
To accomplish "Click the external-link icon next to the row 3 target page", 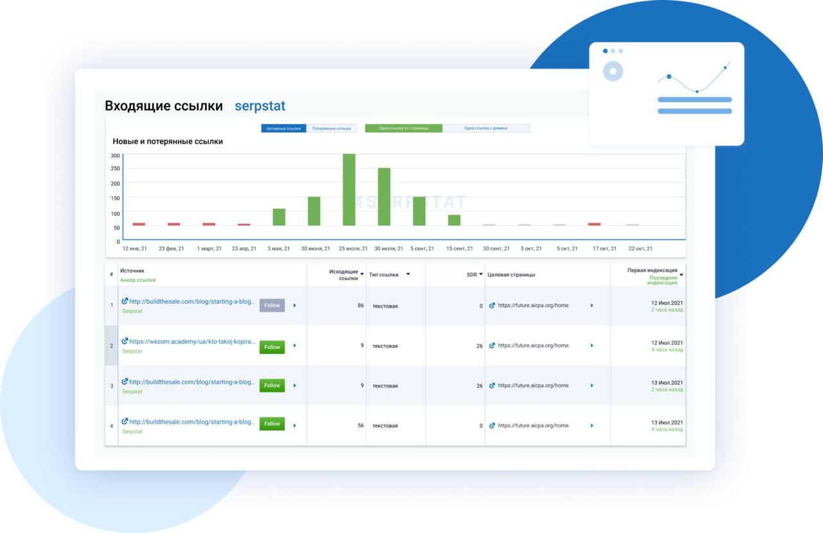I will [492, 386].
